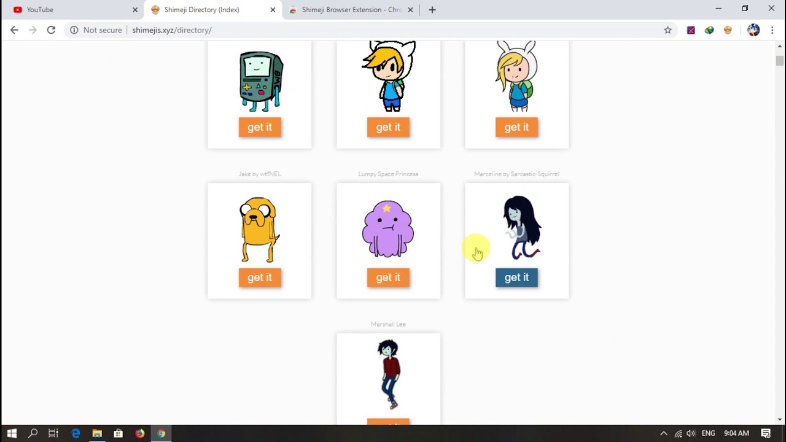
Task: Open a new browser tab
Action: click(432, 10)
